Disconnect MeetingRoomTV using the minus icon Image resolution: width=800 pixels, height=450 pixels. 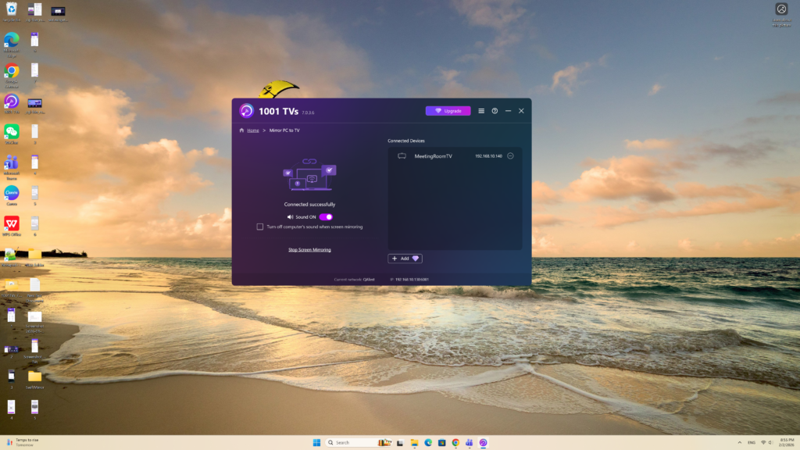pyautogui.click(x=510, y=156)
